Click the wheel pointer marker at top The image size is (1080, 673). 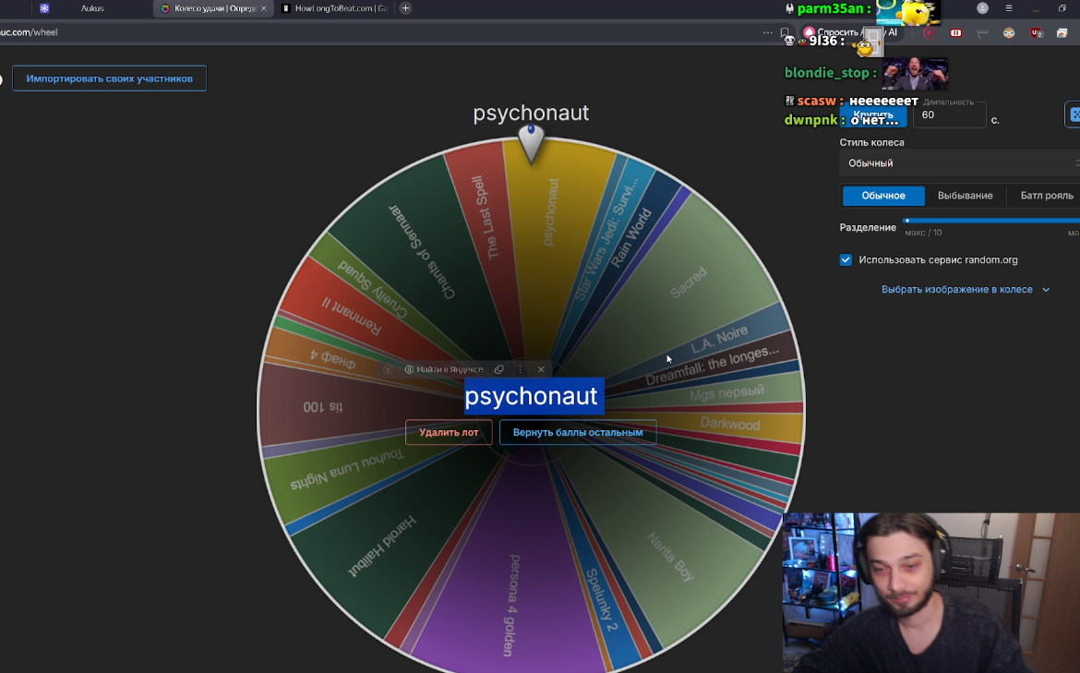pos(531,143)
